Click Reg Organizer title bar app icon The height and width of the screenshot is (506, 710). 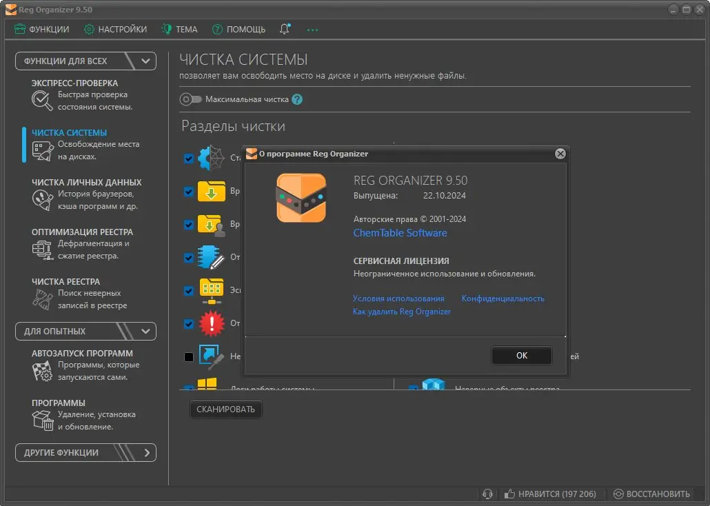coord(11,10)
